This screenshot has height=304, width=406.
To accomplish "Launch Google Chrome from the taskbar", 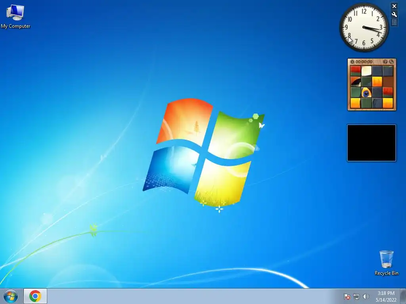I will [x=35, y=296].
